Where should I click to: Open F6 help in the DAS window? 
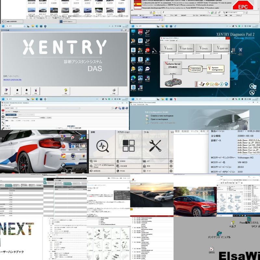[66, 91]
